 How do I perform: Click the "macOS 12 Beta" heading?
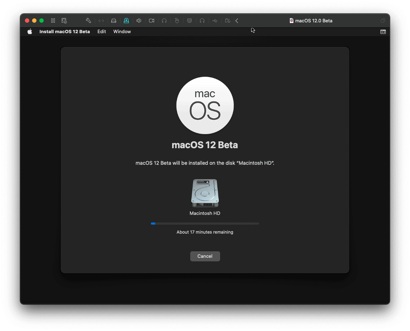click(x=205, y=145)
